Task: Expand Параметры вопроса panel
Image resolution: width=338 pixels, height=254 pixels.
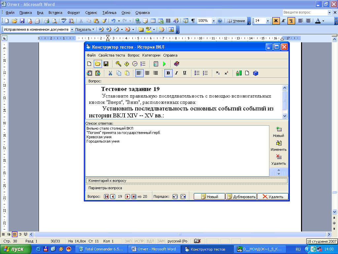Action: tap(187, 188)
